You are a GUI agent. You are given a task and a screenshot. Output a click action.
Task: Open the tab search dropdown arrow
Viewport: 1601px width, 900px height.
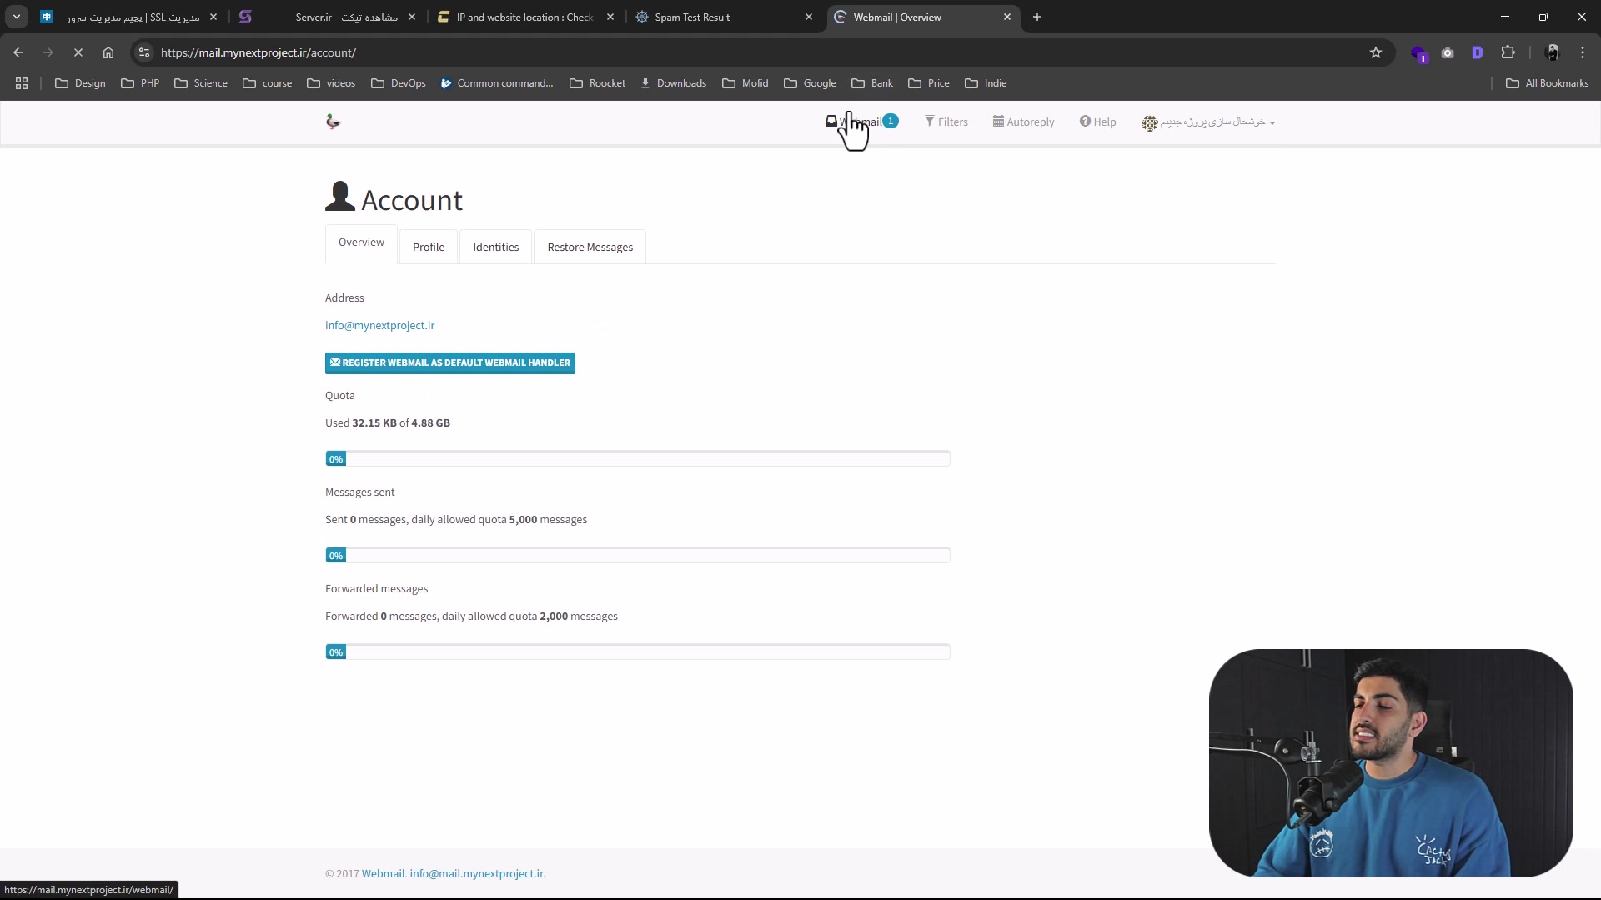coord(17,17)
